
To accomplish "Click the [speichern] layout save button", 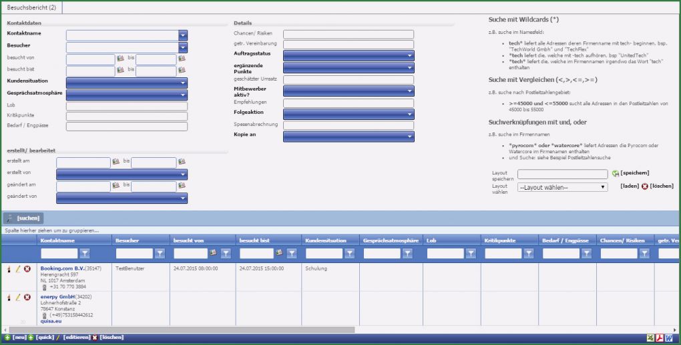I will click(x=634, y=173).
